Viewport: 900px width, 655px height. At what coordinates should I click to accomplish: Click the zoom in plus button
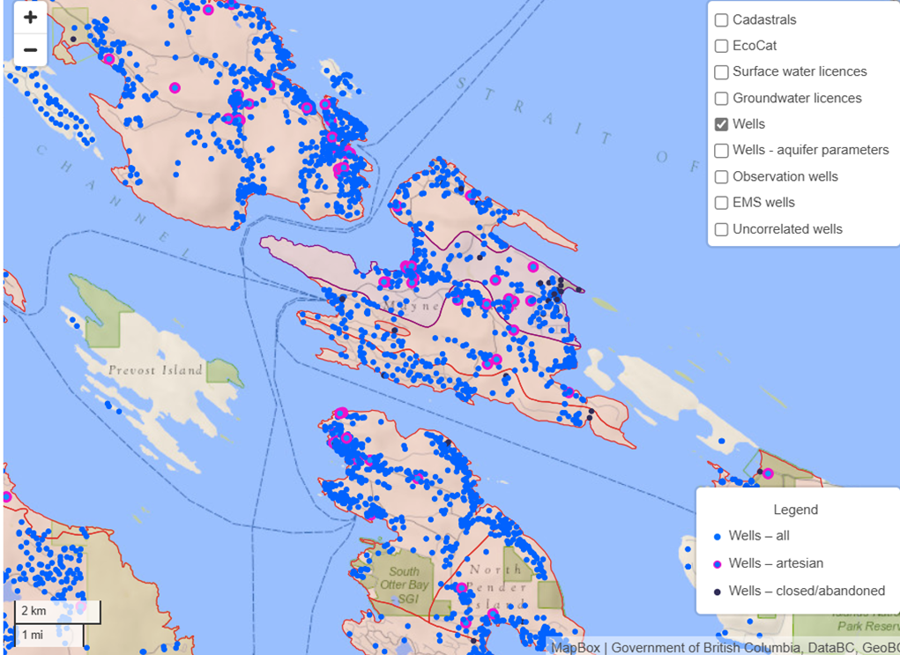coord(30,17)
